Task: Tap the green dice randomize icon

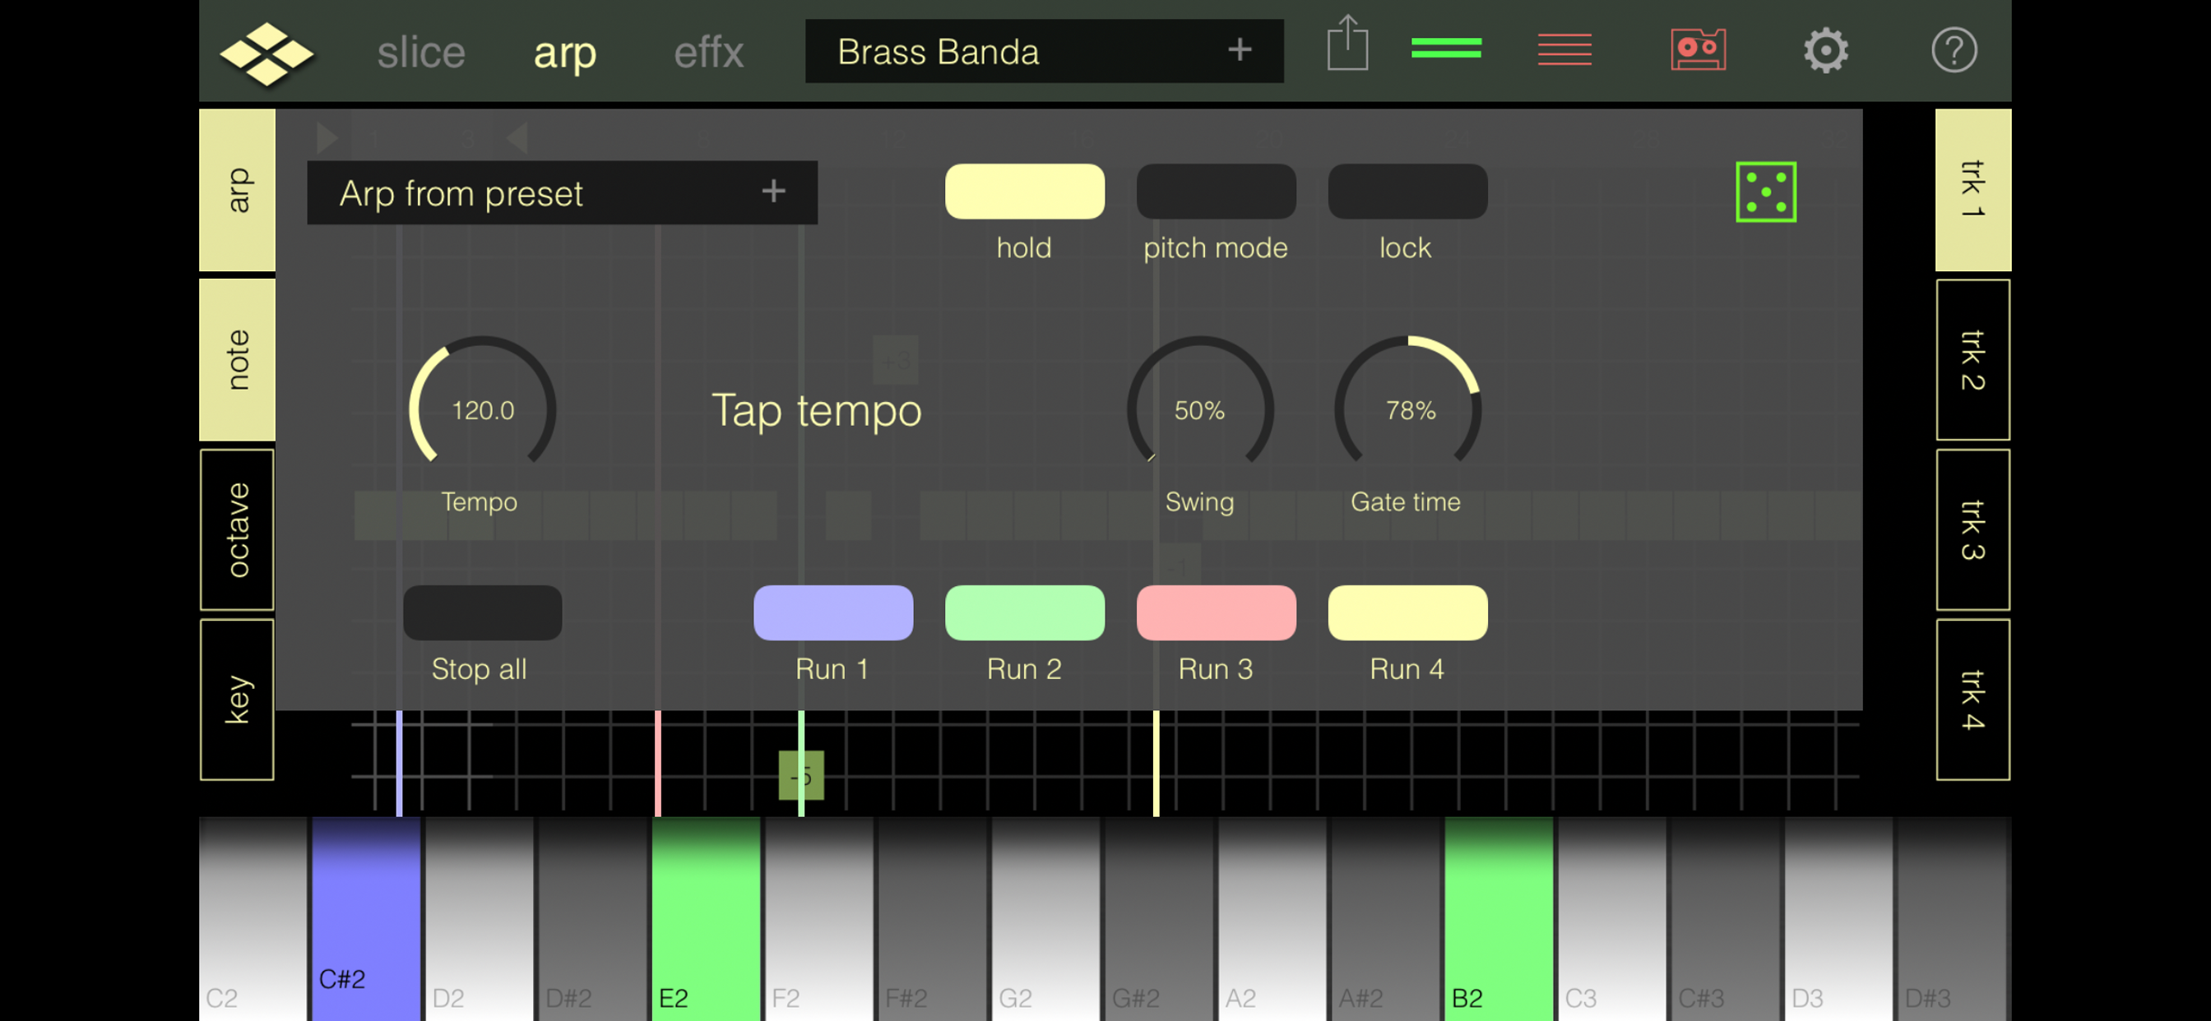Action: (1765, 192)
